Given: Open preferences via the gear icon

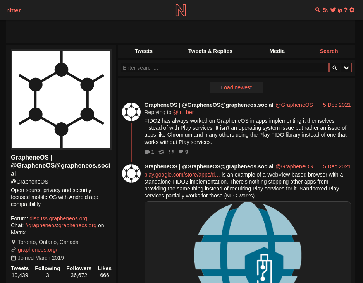Looking at the screenshot, I should point(352,10).
